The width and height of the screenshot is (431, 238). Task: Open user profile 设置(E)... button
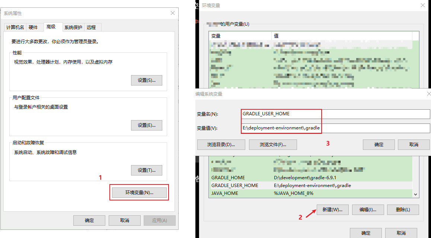(x=147, y=125)
